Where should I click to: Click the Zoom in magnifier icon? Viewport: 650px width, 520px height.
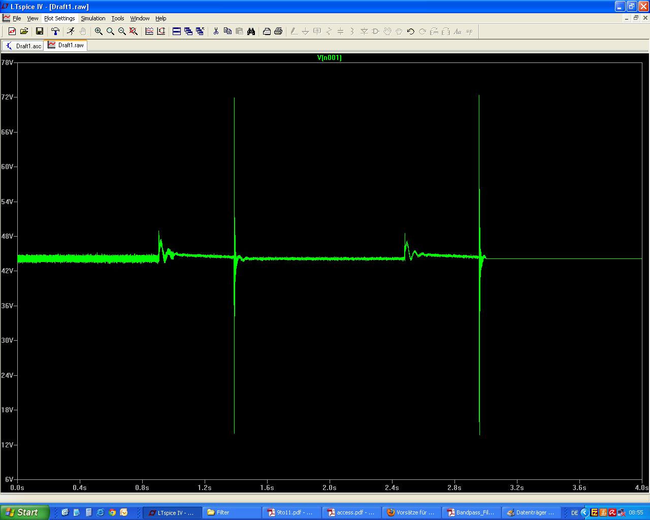[x=99, y=31]
